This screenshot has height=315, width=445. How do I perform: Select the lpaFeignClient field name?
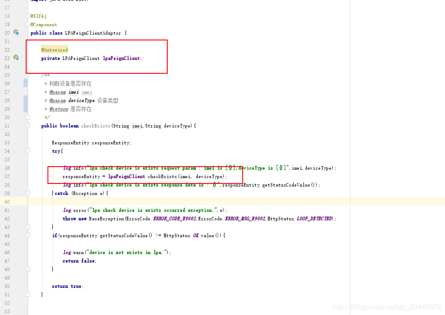(x=121, y=58)
